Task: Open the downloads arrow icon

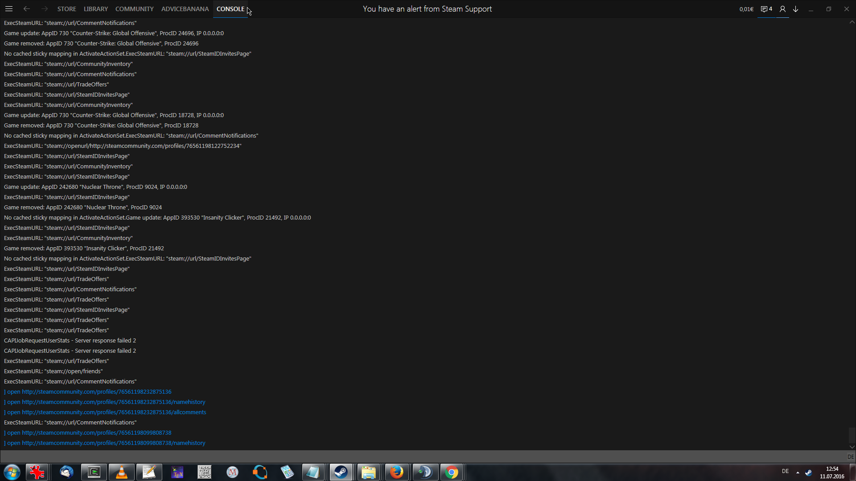Action: (x=796, y=9)
